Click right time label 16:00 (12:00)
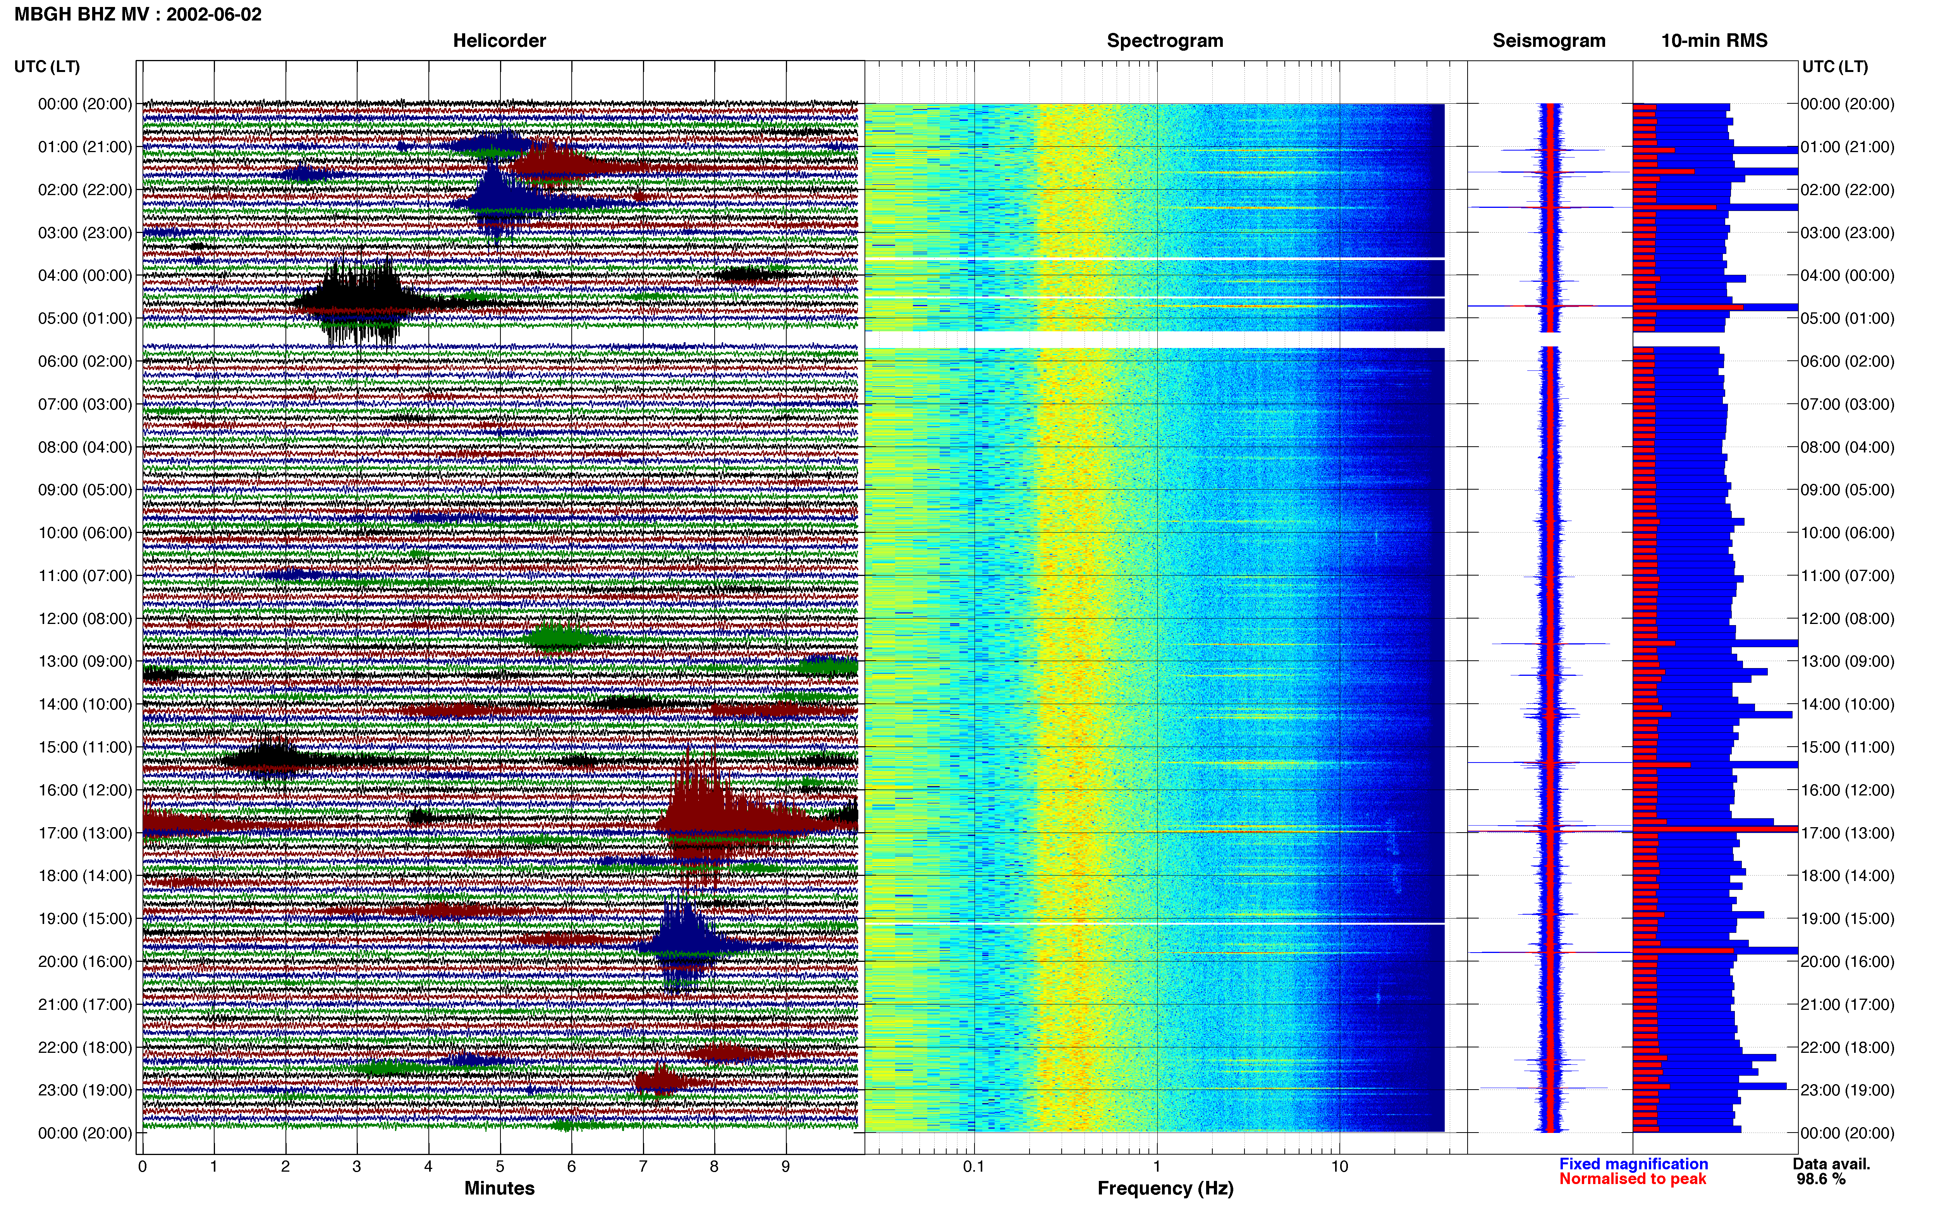Viewport: 1944px width, 1215px height. pos(1848,789)
